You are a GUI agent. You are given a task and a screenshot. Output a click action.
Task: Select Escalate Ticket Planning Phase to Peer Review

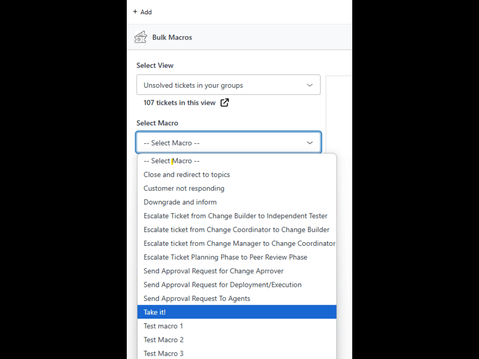[x=225, y=257]
